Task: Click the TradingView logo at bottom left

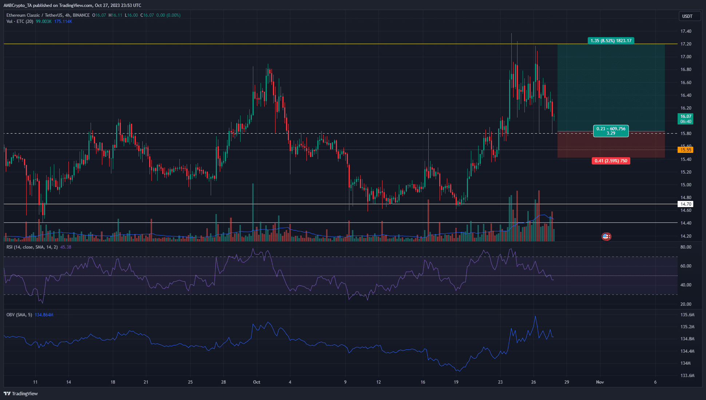Action: coord(21,393)
